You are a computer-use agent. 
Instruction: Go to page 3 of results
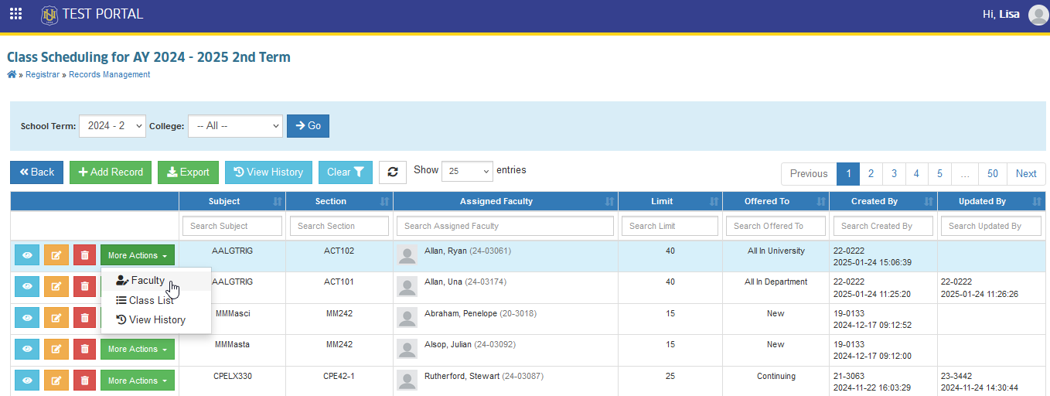(x=894, y=174)
